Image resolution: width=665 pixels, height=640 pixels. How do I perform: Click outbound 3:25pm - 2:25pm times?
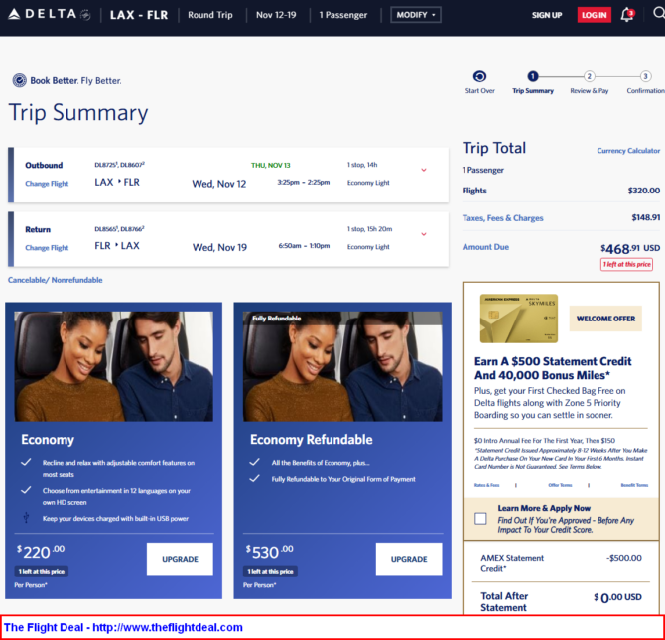pyautogui.click(x=304, y=182)
